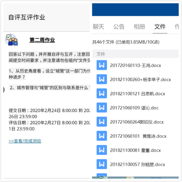Image resolution: width=182 pixels, height=182 pixels.
Task: Click the Word icon beside 201821100121 吕思帆.docx
Action: [x=101, y=94]
